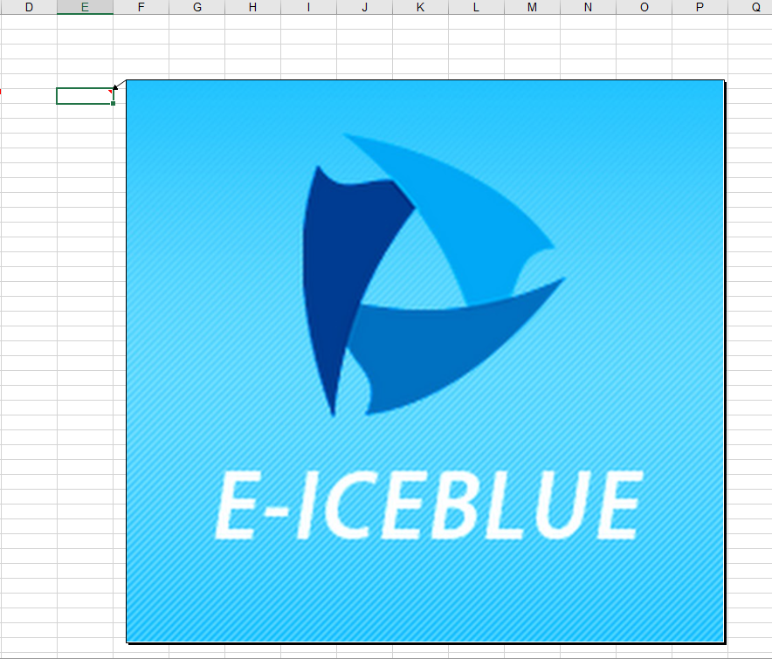Select column D header
Viewport: 772px width, 659px height.
coord(29,7)
